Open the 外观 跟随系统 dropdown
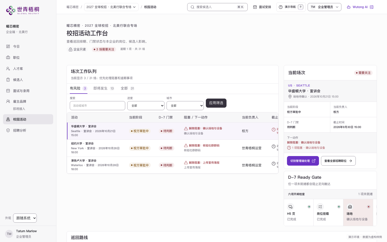 (25, 218)
